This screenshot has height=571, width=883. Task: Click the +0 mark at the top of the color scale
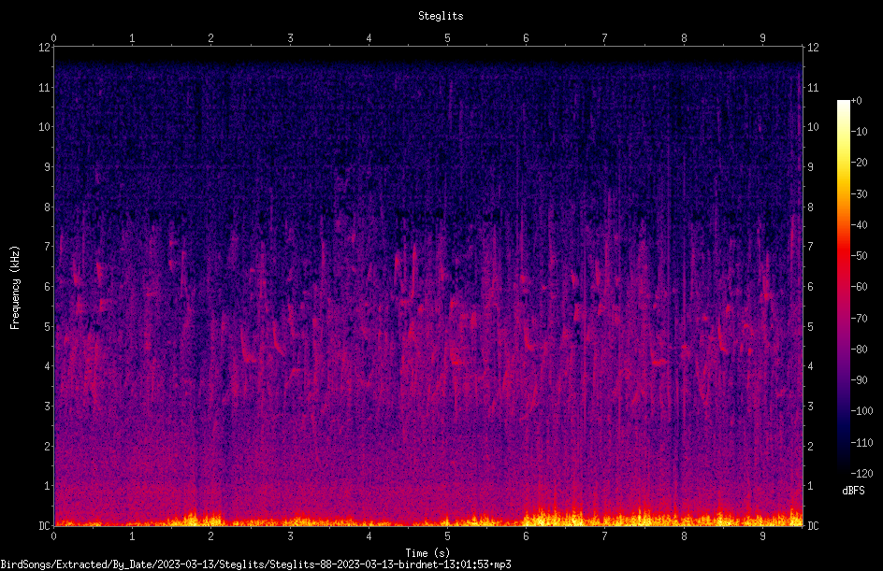857,101
